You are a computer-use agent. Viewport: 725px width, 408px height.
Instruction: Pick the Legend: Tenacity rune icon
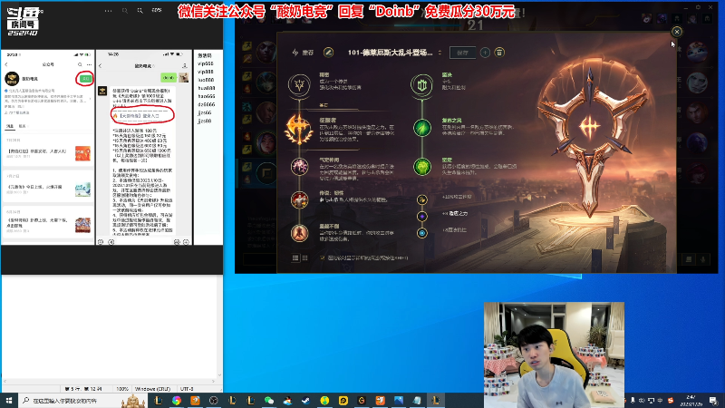(x=300, y=199)
